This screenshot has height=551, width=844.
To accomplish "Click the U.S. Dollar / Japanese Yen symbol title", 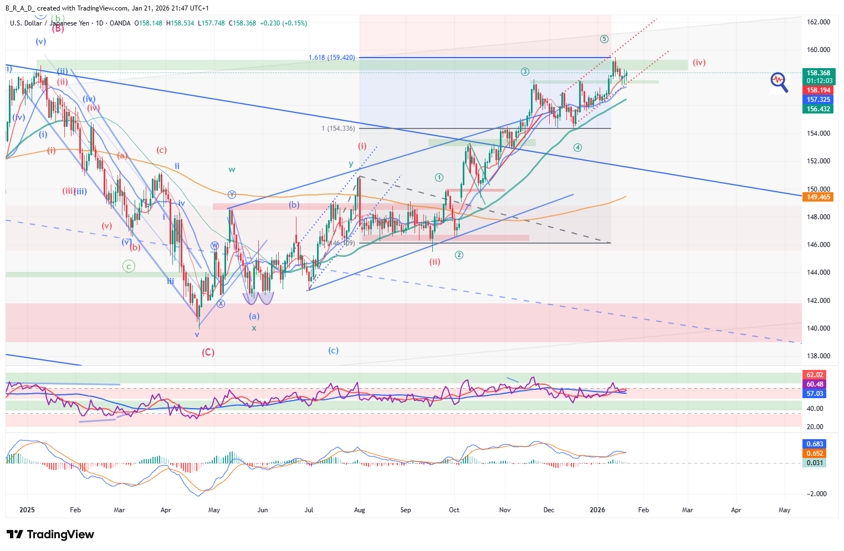I will point(49,23).
